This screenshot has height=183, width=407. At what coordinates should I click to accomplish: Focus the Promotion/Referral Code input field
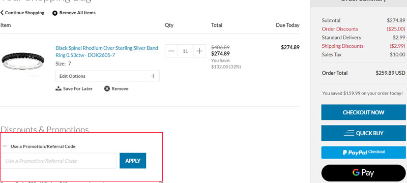tap(59, 161)
